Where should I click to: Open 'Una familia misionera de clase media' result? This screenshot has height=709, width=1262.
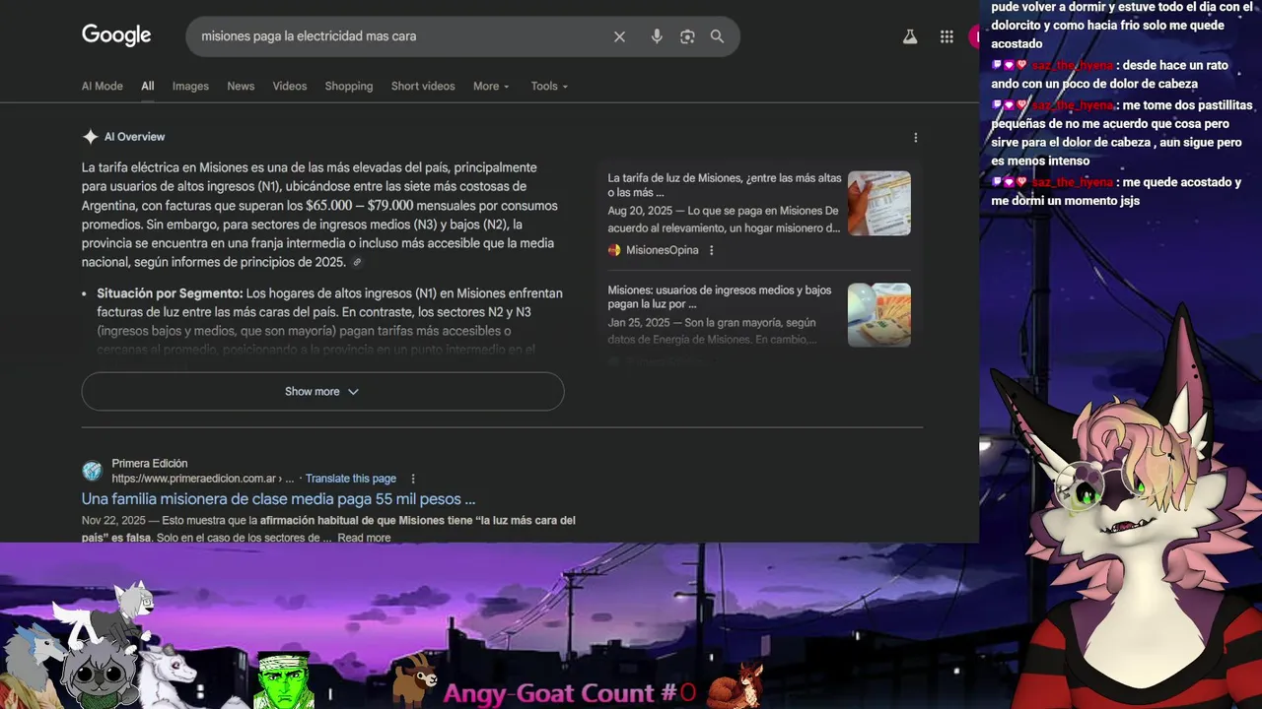point(278,498)
